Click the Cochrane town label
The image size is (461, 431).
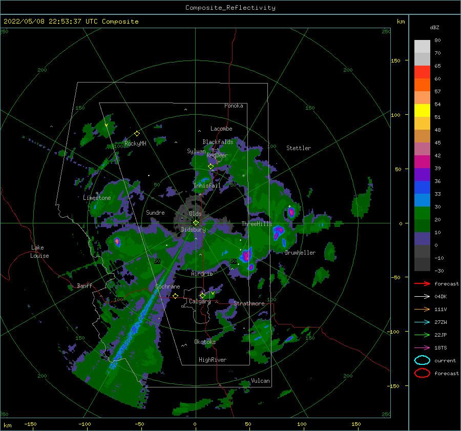click(x=167, y=286)
